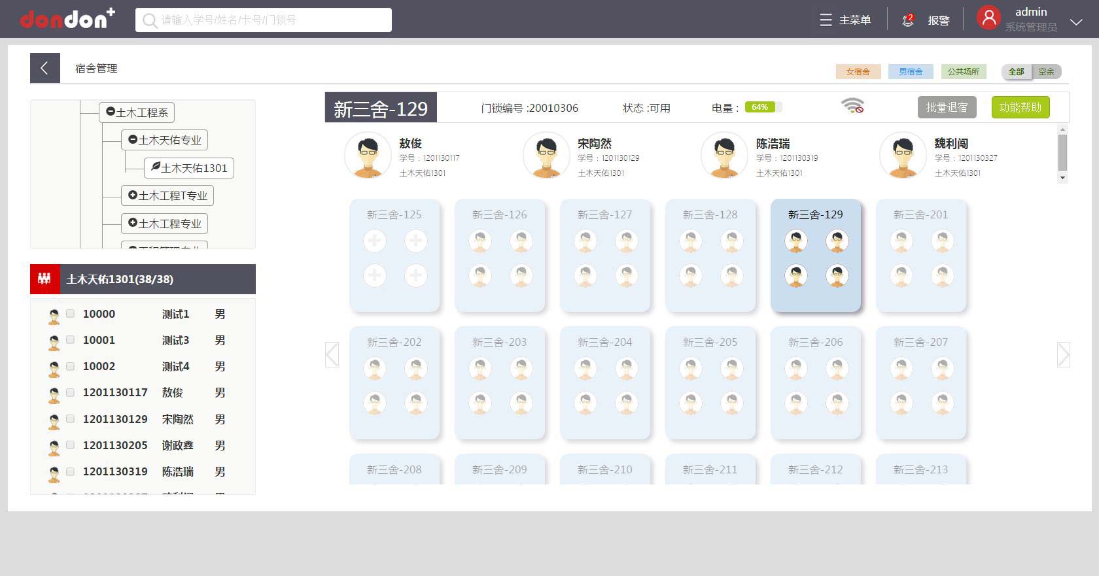
Task: Click the student search input field
Action: pos(264,20)
